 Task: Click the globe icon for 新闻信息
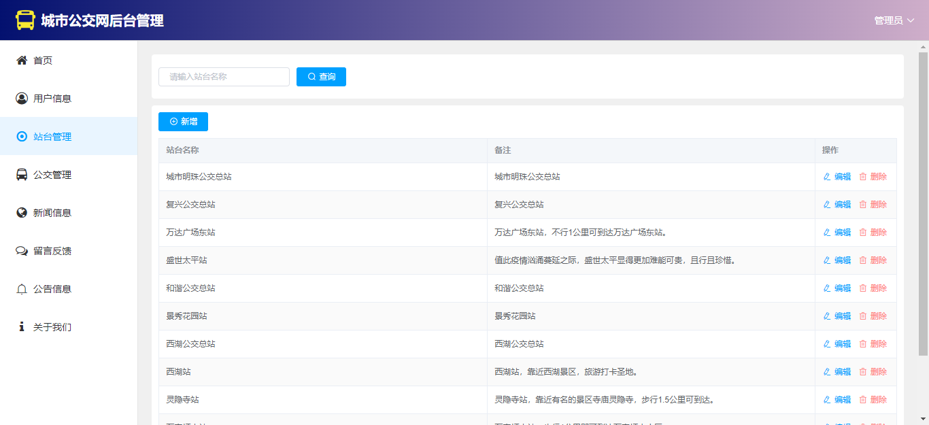point(22,213)
